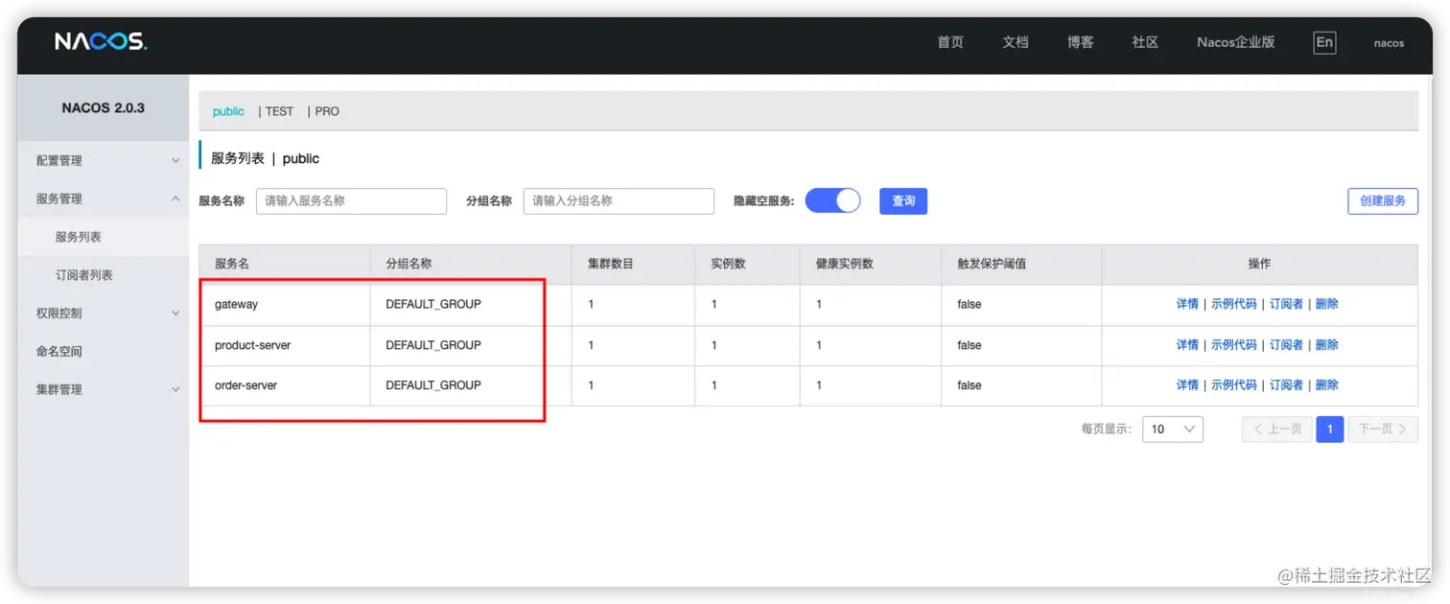
Task: Expand the 集群管理 menu chevron
Action: (175, 390)
